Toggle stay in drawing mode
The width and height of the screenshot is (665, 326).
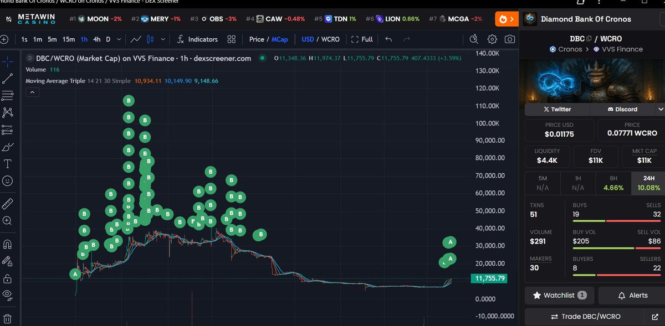[7, 261]
